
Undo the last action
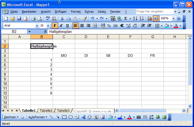pyautogui.click(x=92, y=18)
